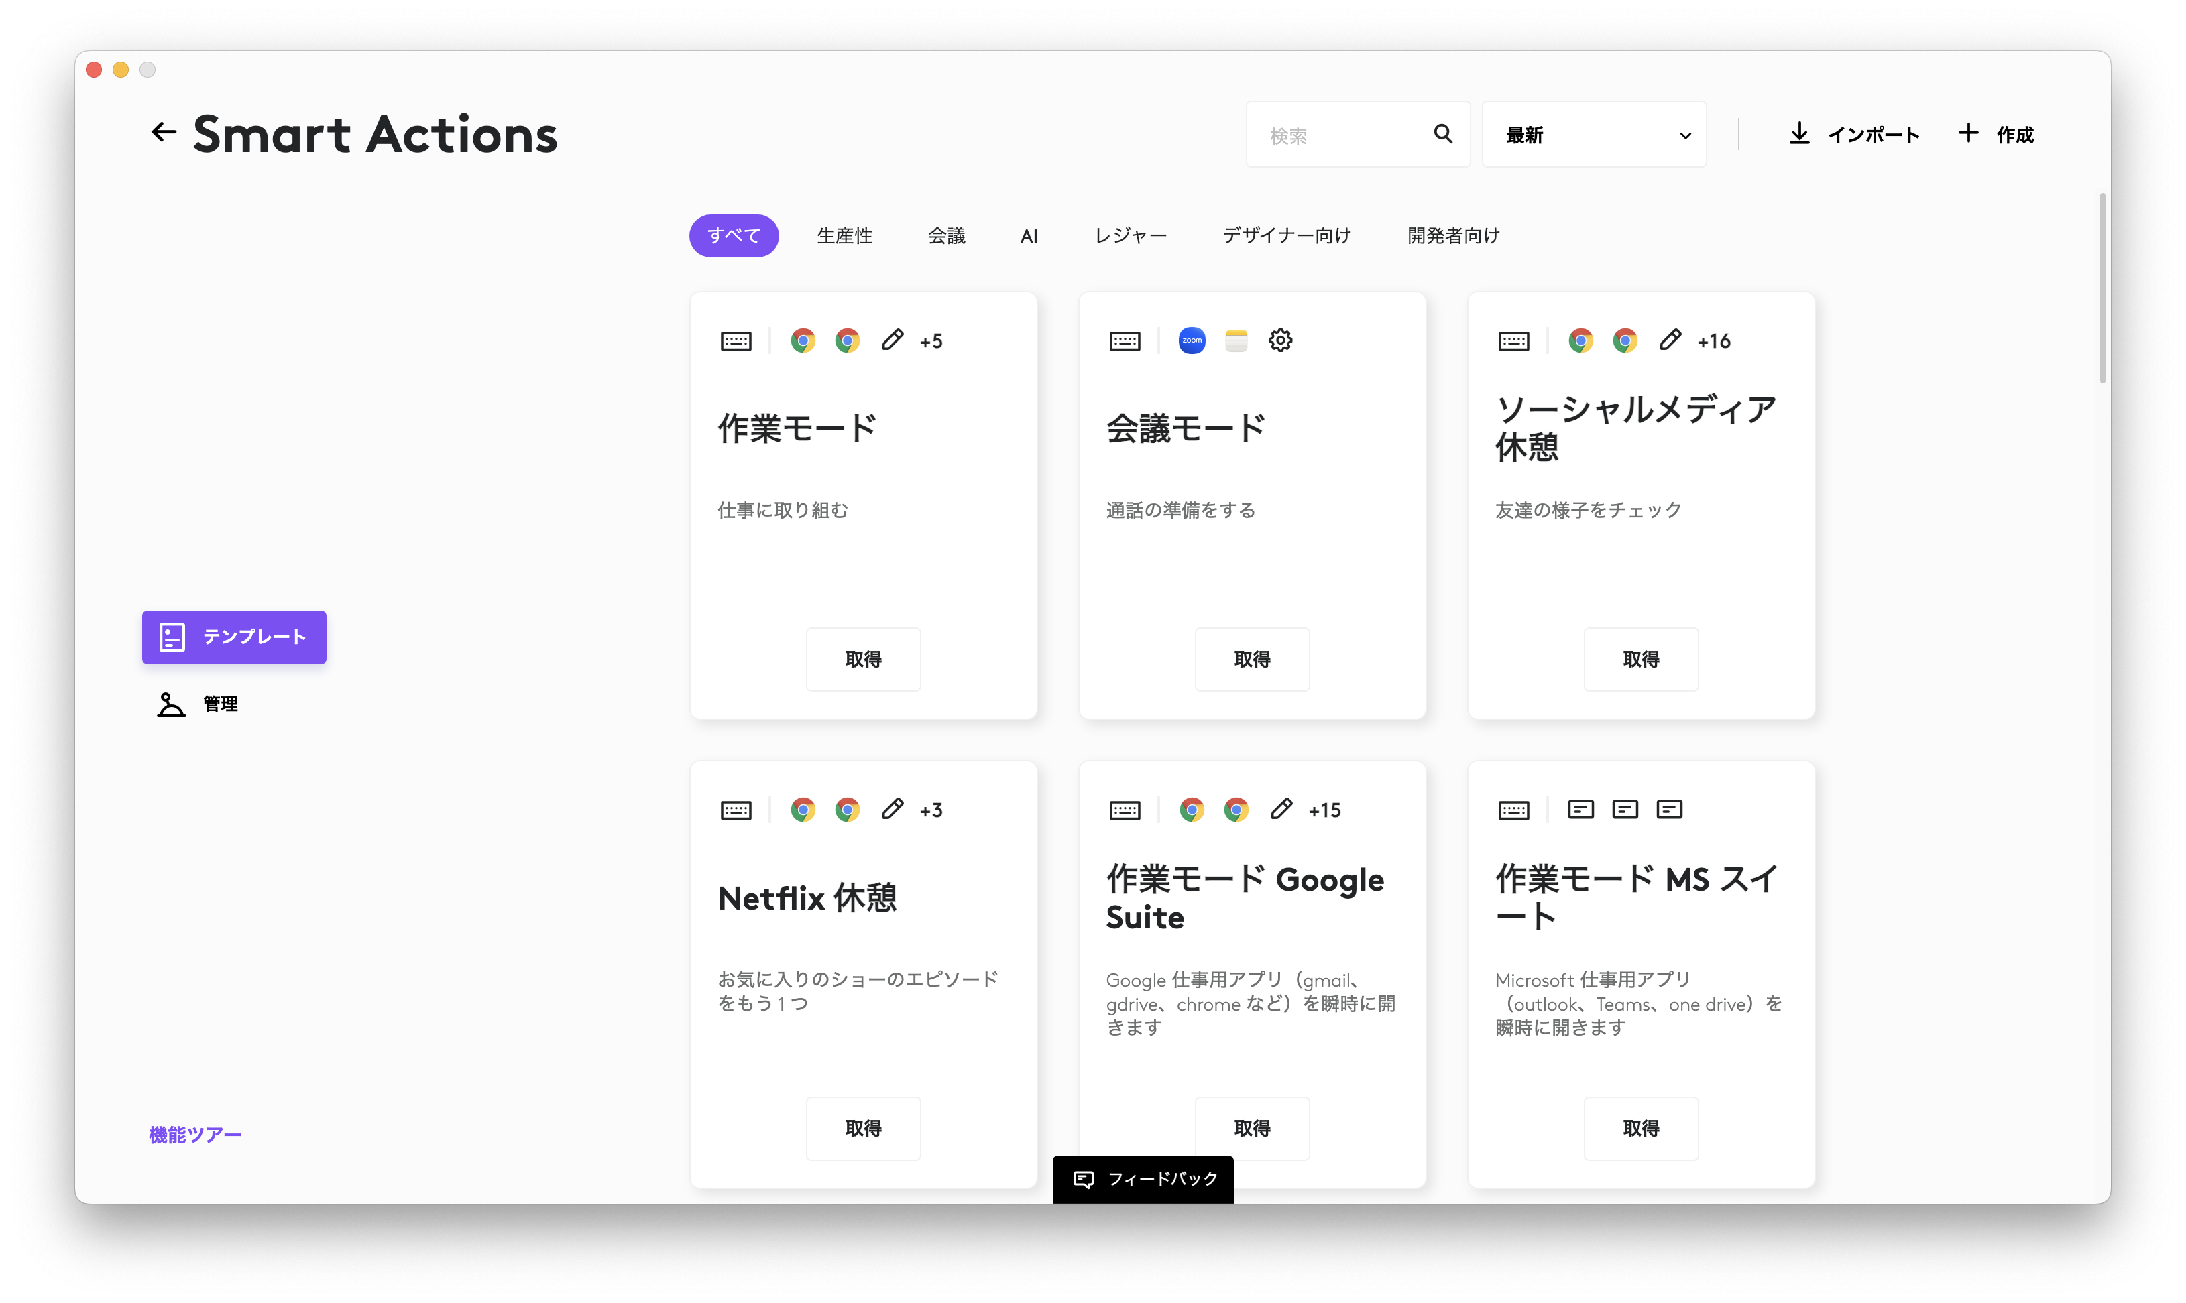Click into the 検索 search field
The height and width of the screenshot is (1303, 2186).
click(x=1339, y=134)
